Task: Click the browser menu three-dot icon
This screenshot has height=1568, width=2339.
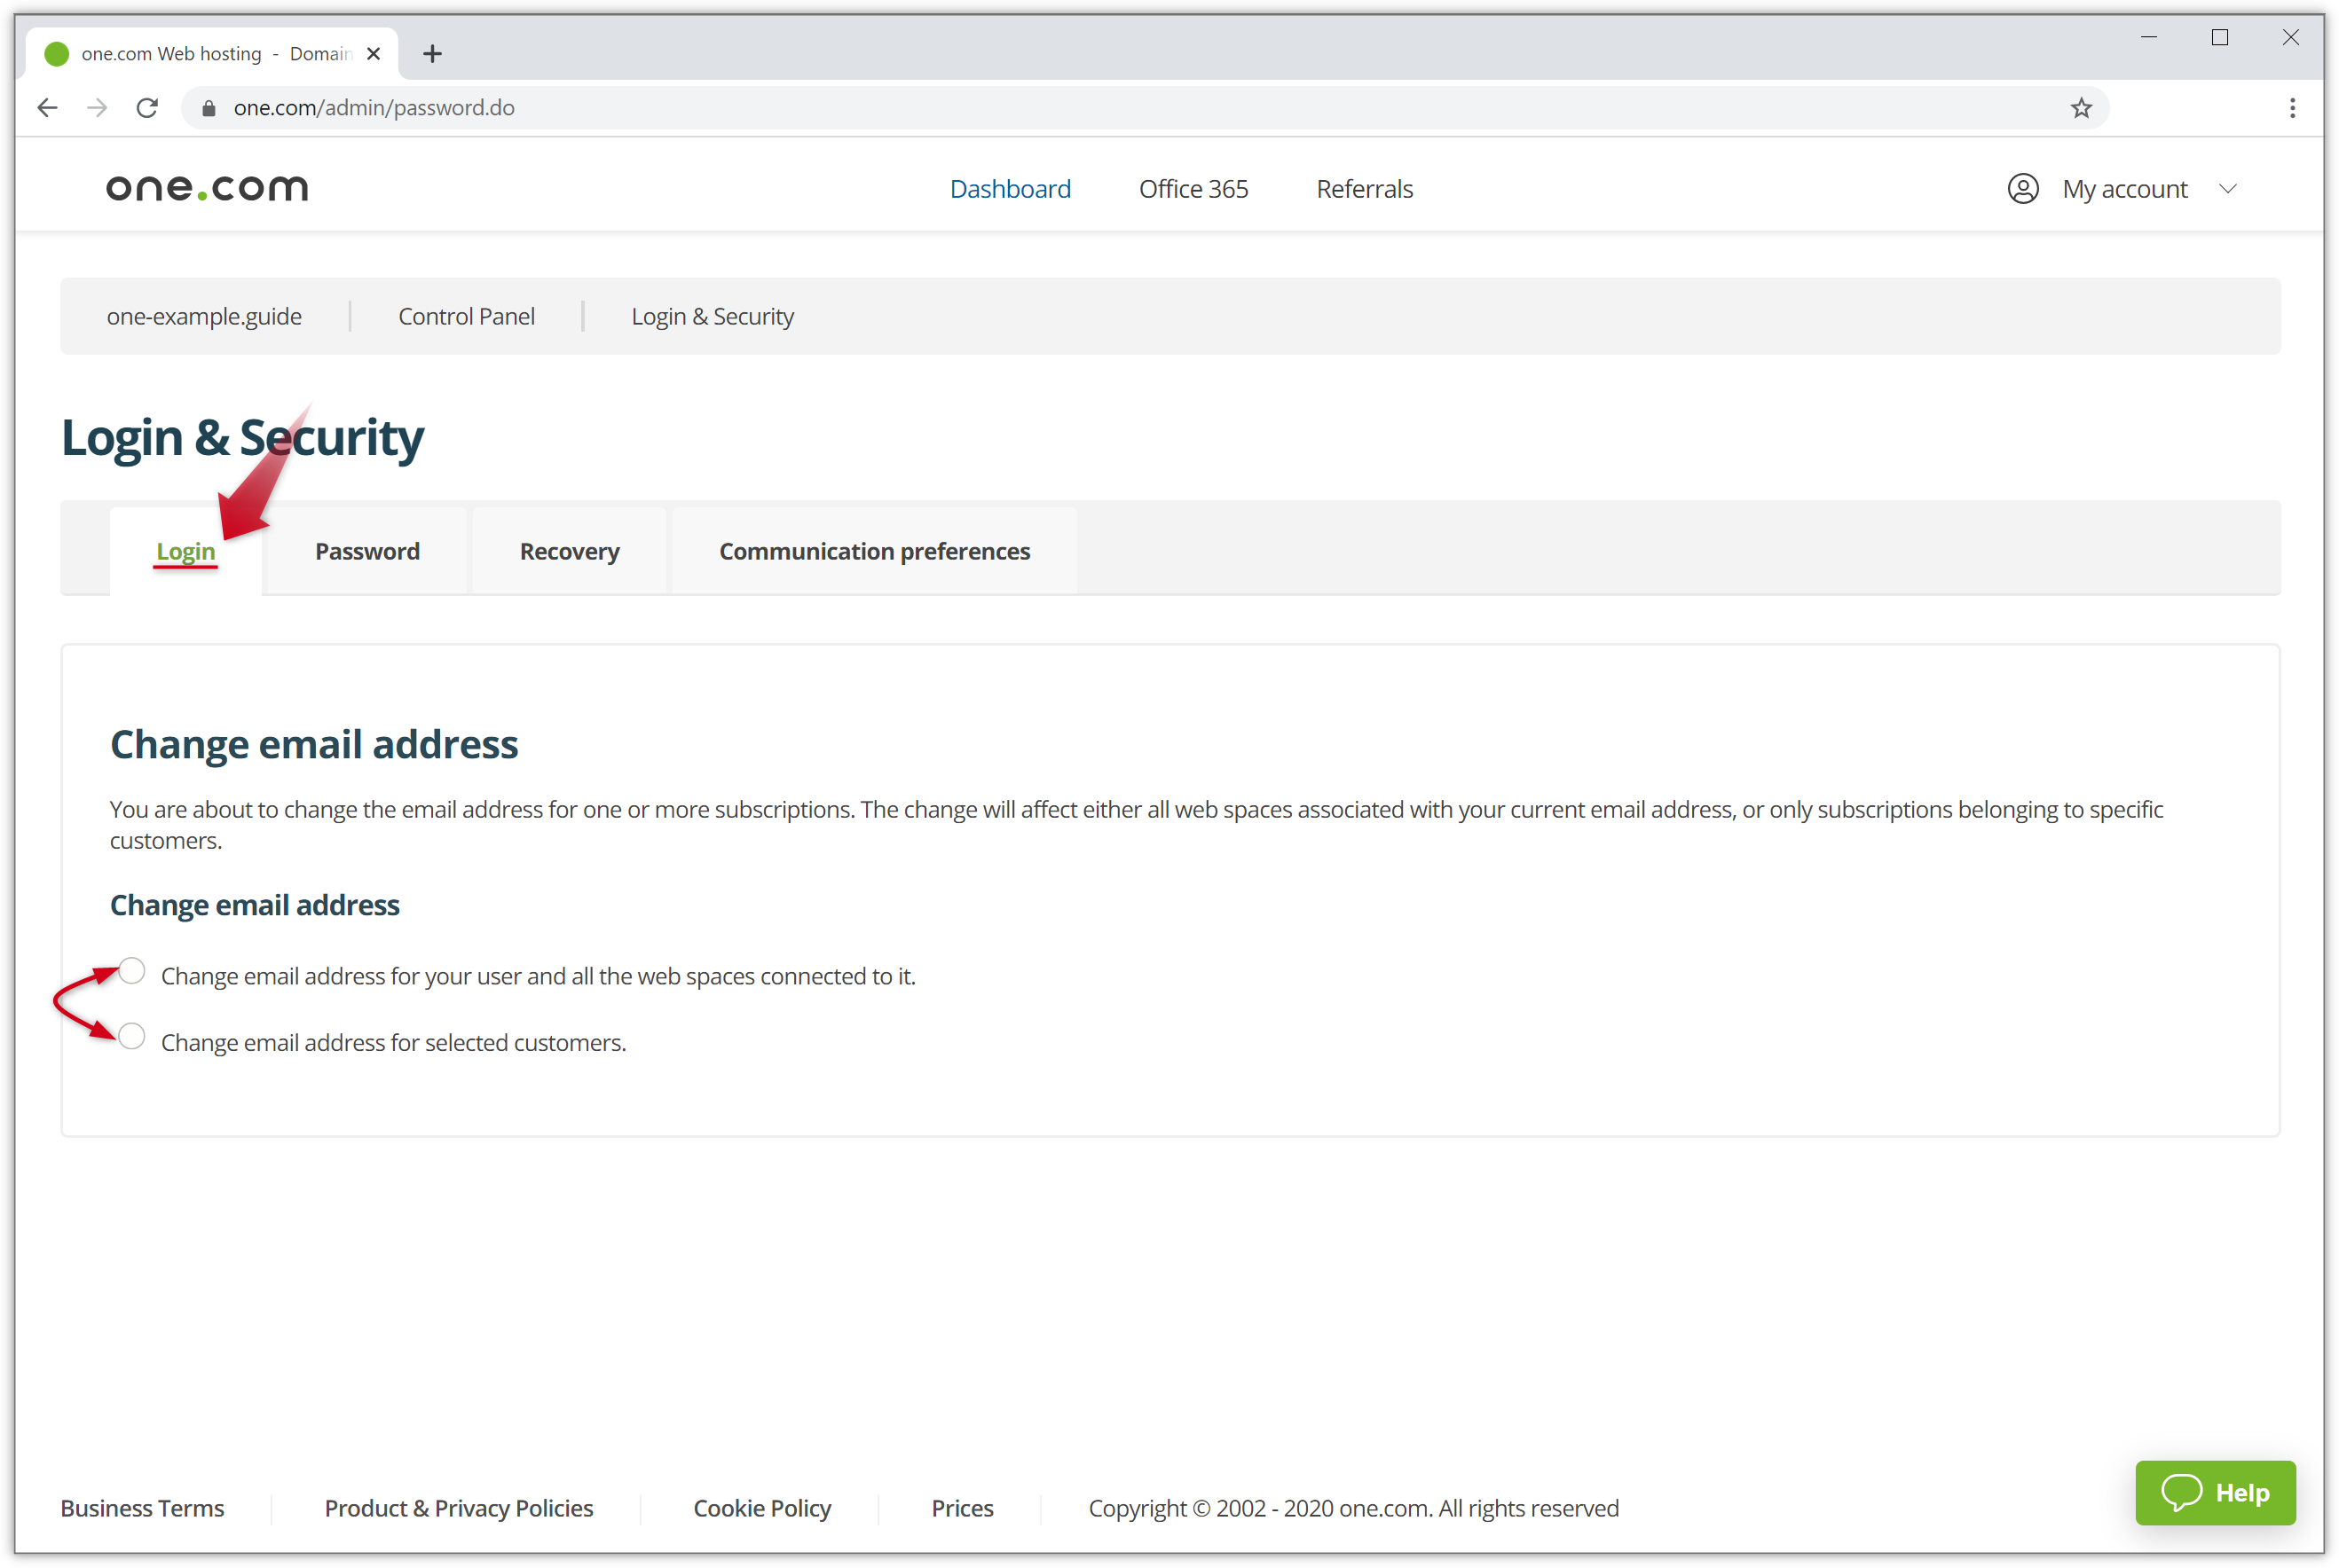Action: [2294, 108]
